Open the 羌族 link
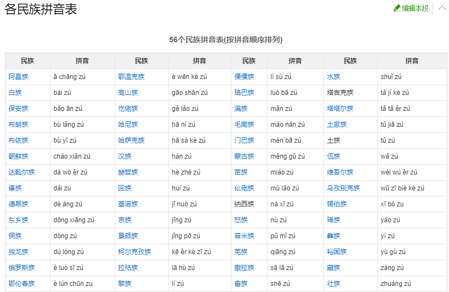Screen dimensions: 449x292 [x=241, y=252]
